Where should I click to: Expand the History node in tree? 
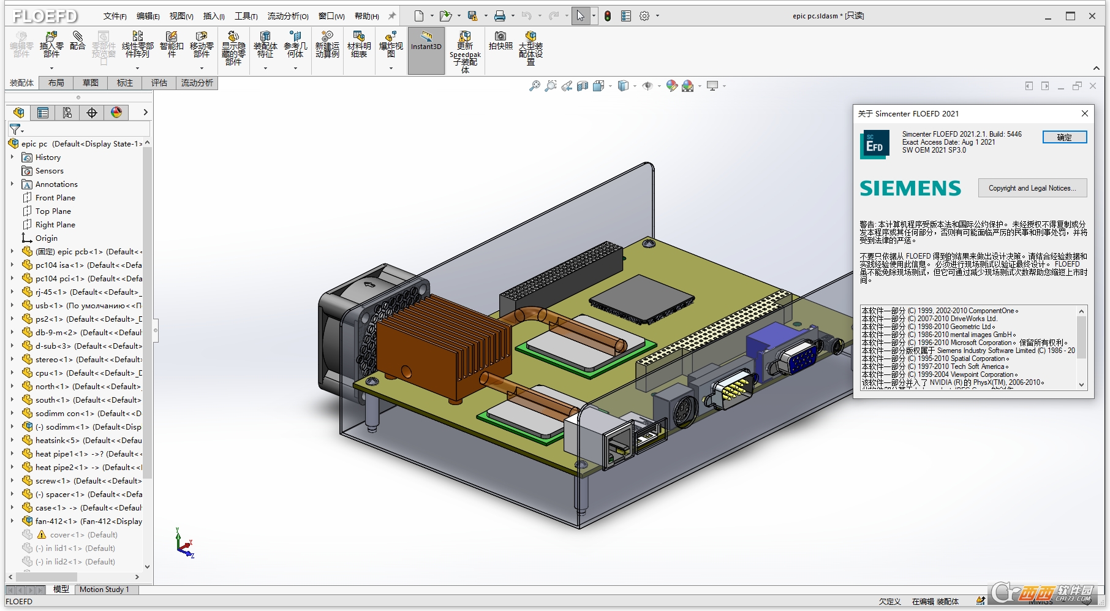12,157
